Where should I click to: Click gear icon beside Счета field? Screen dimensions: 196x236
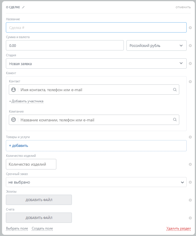pyautogui.click(x=190, y=218)
